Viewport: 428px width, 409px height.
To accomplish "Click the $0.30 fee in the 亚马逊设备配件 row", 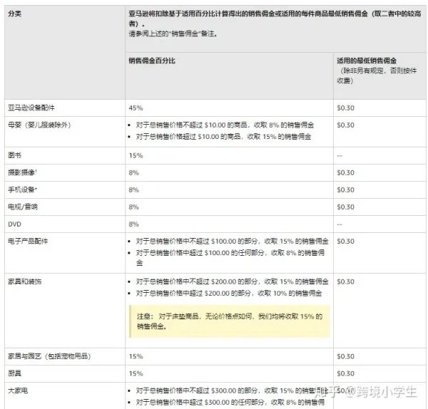I will [345, 108].
